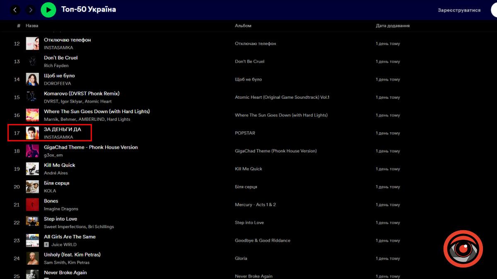This screenshot has height=279, width=497.
Task: Open the POPSTAR album link
Action: (245, 133)
